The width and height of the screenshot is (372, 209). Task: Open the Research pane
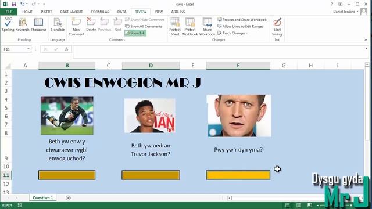(22, 24)
